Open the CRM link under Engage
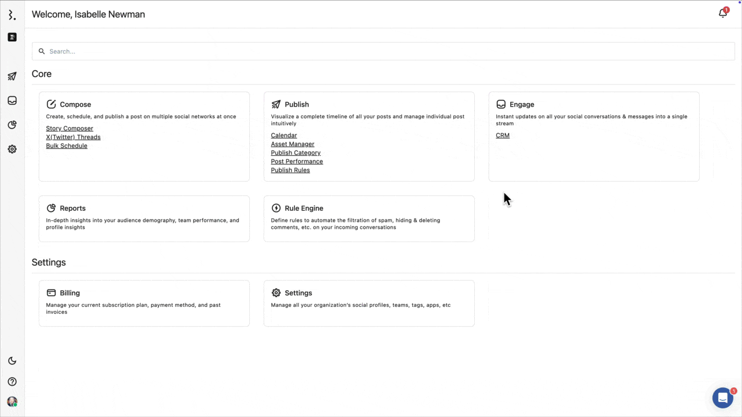The width and height of the screenshot is (742, 417). point(503,136)
